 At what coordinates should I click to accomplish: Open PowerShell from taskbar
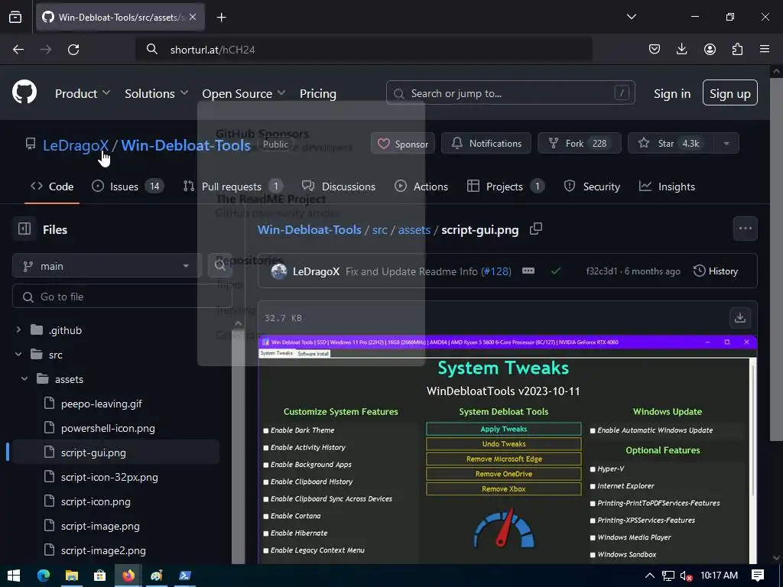coord(184,576)
